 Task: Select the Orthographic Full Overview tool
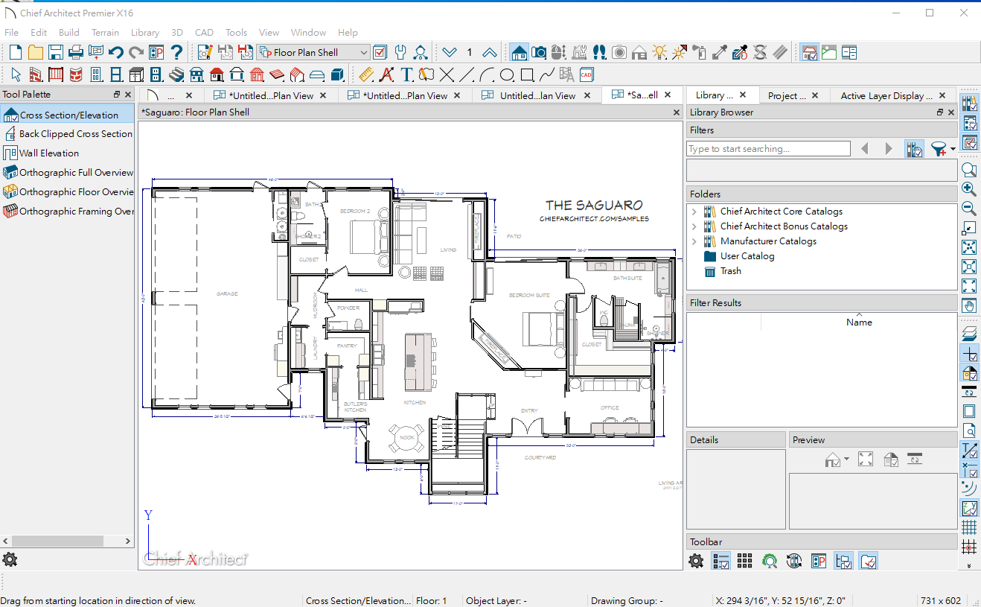click(x=68, y=173)
